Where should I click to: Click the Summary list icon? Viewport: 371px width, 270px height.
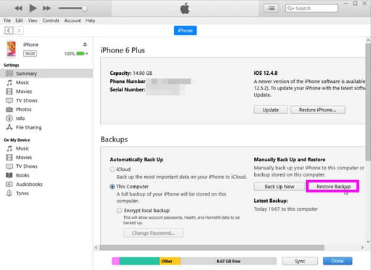[9, 74]
